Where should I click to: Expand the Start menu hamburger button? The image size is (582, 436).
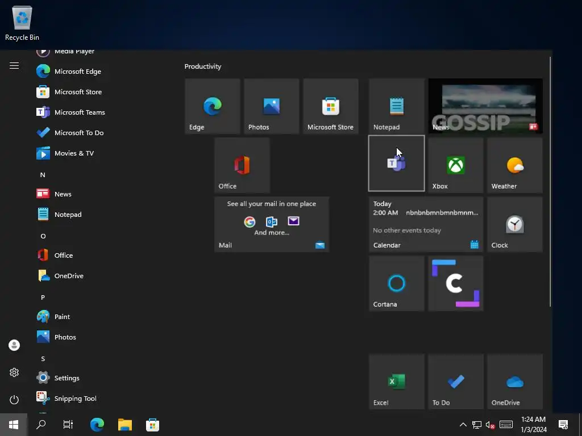14,66
